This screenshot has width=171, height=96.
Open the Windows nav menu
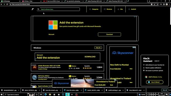108,9
